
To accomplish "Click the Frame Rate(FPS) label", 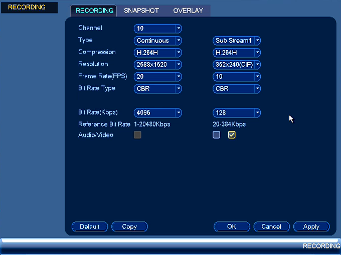I will [x=102, y=76].
